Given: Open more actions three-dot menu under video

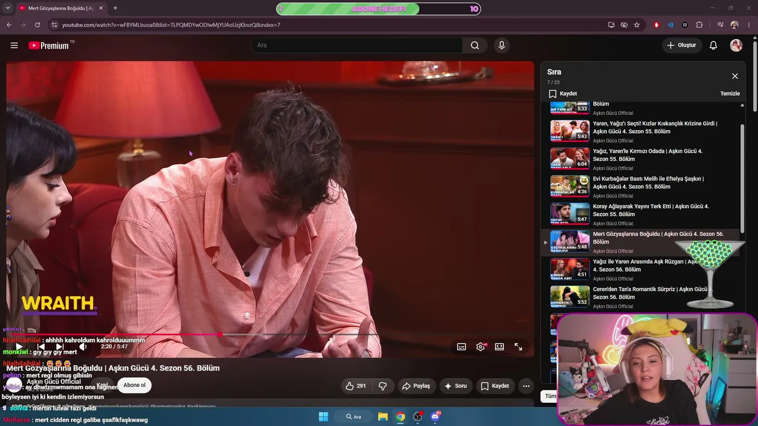Looking at the screenshot, I should 526,386.
